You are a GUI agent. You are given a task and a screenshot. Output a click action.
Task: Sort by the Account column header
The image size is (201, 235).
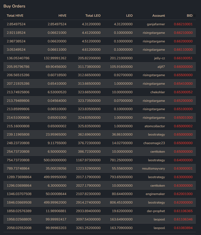pyautogui.click(x=159, y=16)
